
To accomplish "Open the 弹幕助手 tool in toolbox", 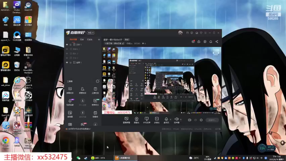I will point(70,91).
